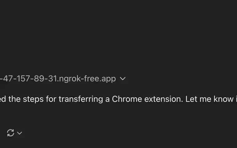Click the word "the" before "steps"
Screen dimensions: 237x148
(x=15, y=99)
